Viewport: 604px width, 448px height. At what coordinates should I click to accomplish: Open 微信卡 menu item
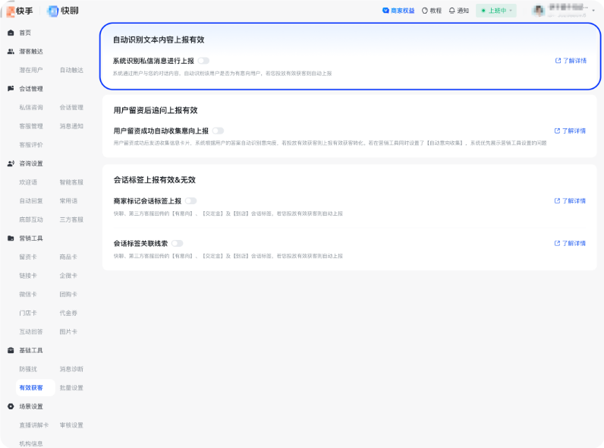(x=29, y=295)
